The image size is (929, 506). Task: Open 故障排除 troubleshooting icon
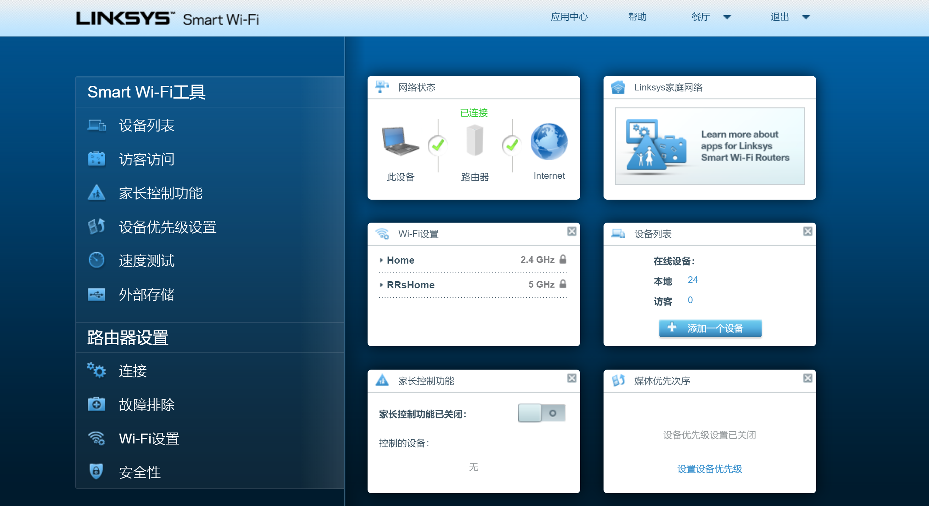point(97,404)
